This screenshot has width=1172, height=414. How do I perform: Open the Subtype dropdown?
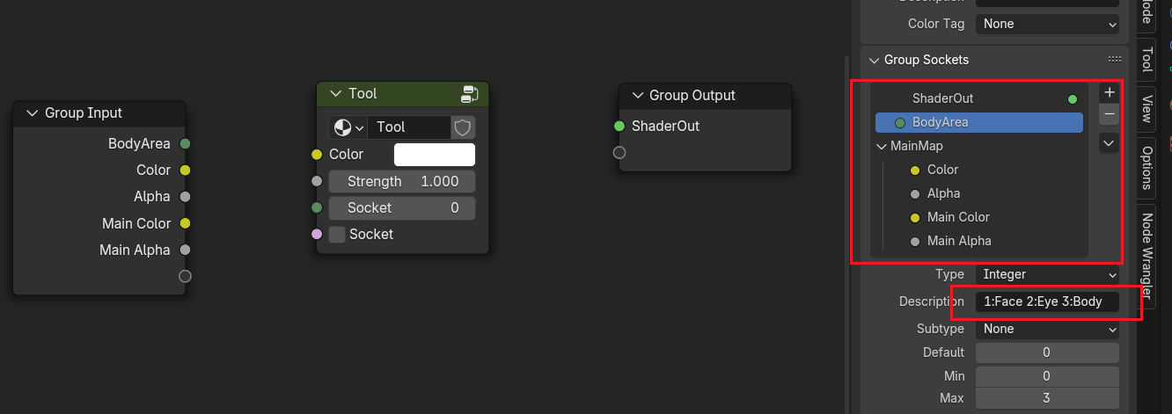(x=1047, y=329)
